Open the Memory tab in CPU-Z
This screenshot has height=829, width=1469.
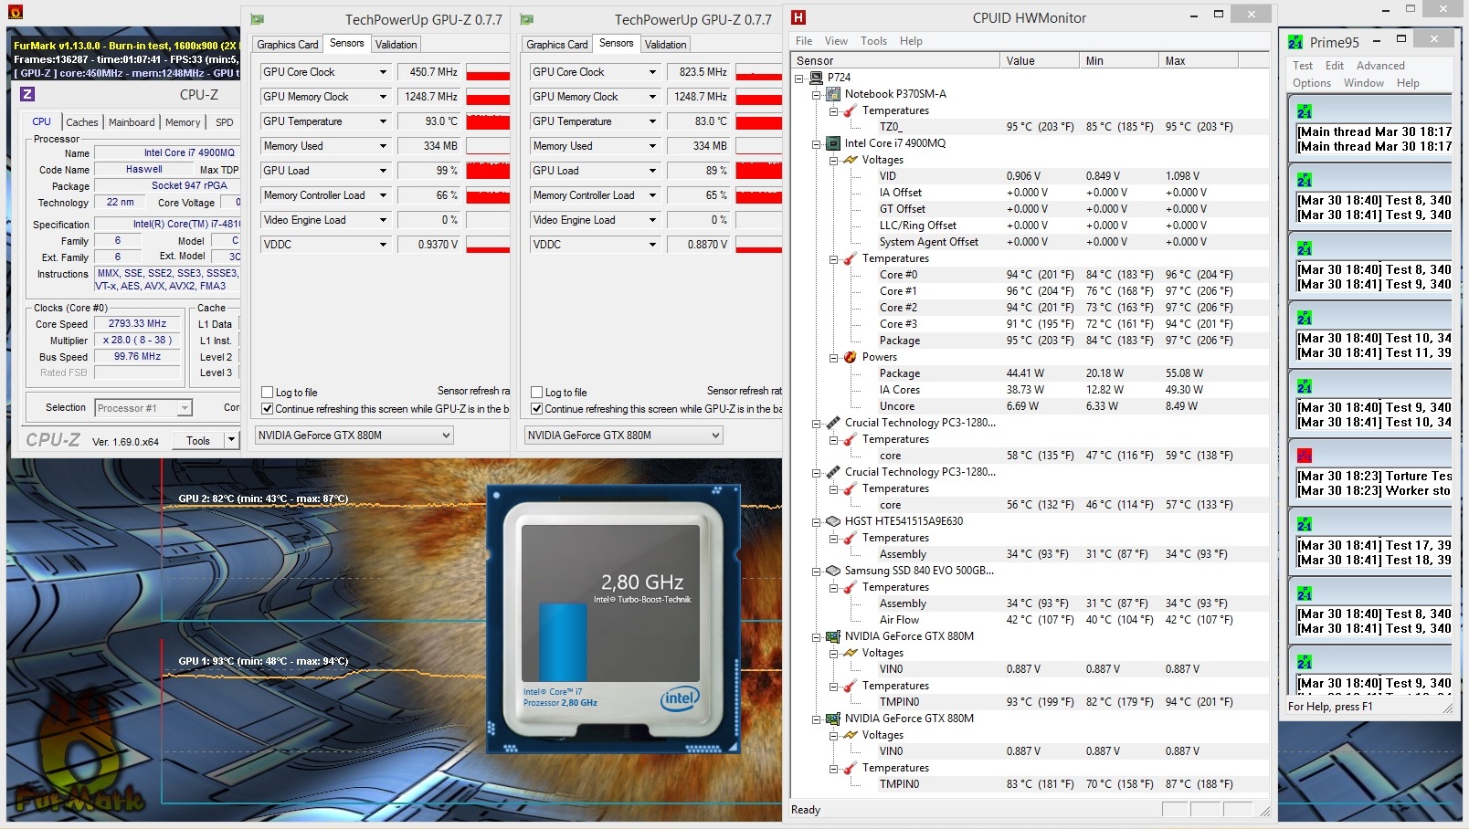point(183,122)
